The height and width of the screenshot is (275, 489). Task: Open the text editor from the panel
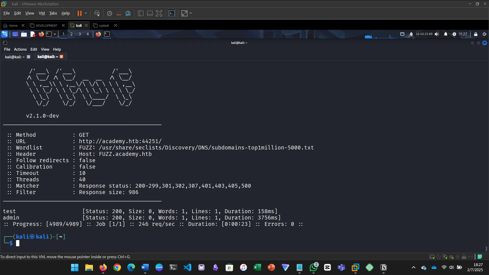coord(33,34)
